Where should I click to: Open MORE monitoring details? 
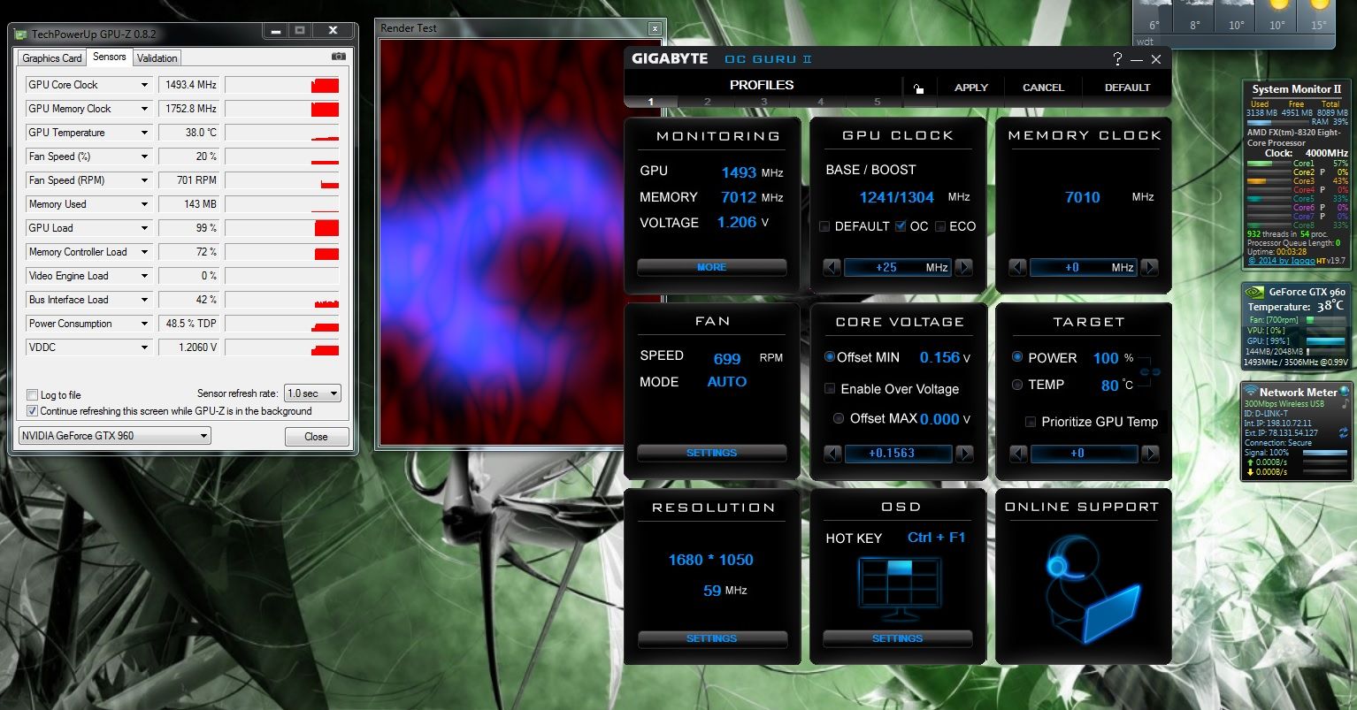click(712, 267)
